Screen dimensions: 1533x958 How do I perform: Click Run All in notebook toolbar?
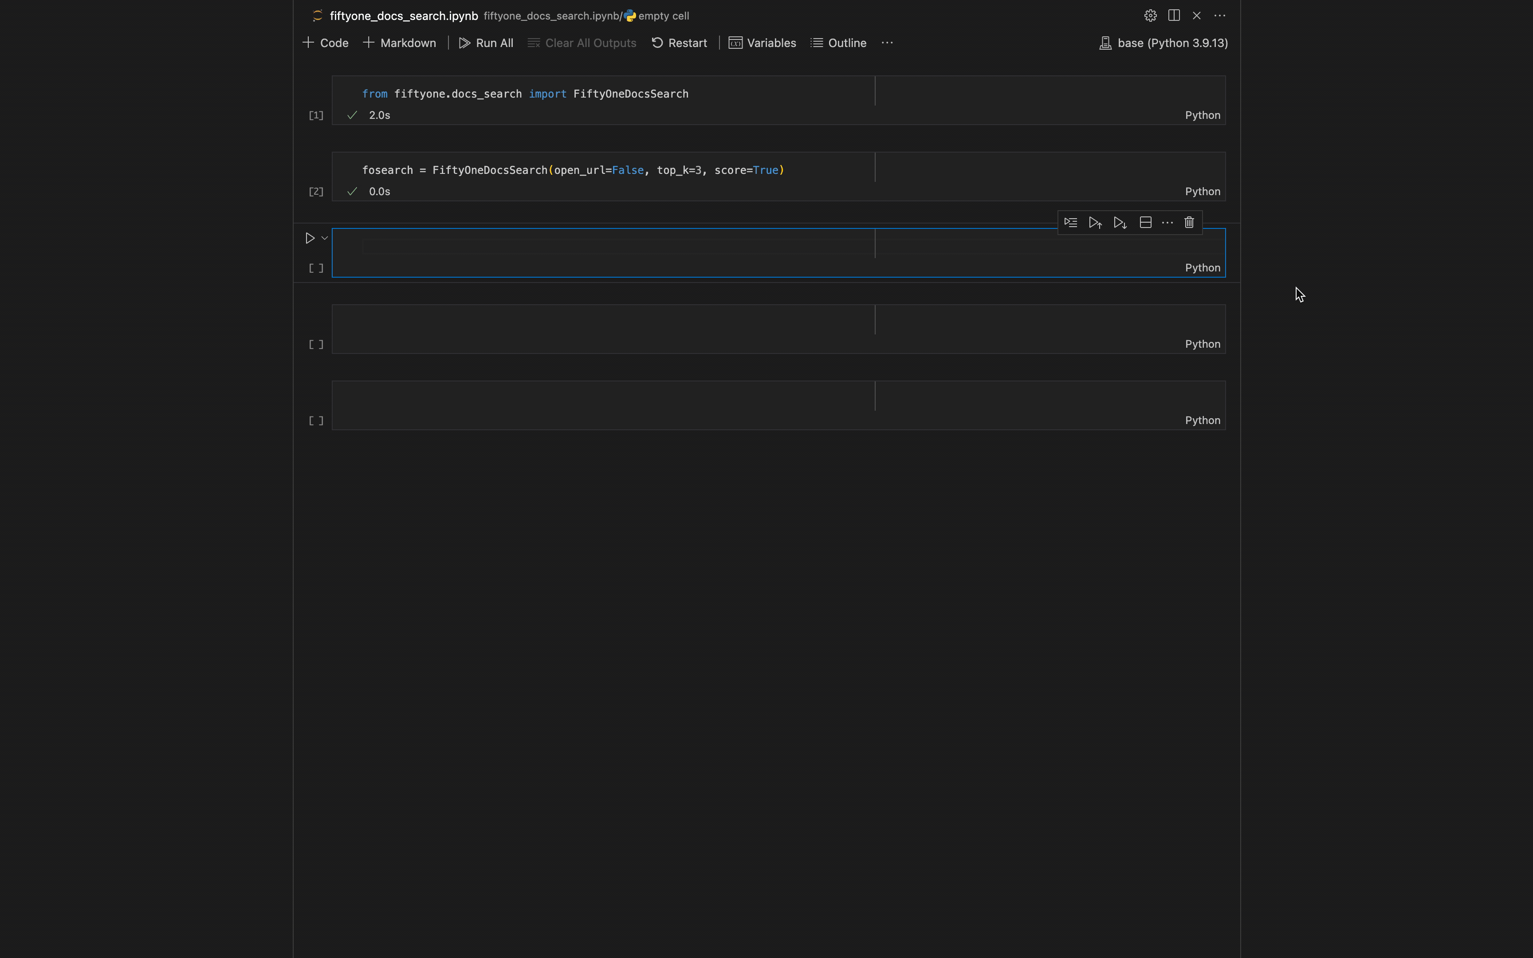click(486, 43)
